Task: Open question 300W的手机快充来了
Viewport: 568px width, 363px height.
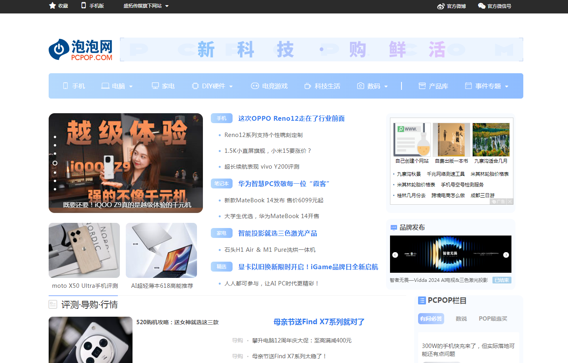Action: [x=468, y=350]
